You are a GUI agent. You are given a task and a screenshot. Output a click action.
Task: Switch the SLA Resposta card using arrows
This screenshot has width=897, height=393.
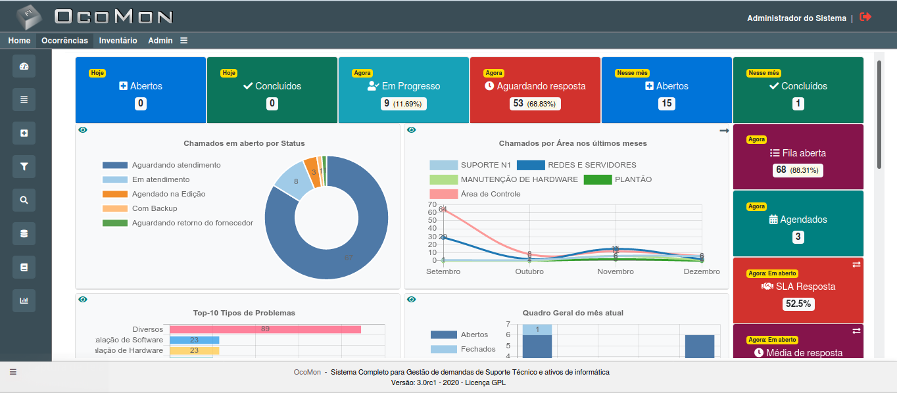856,264
